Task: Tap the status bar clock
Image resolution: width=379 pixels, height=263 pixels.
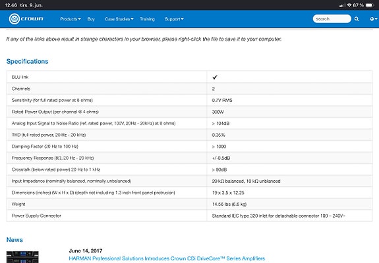Action: click(11, 5)
